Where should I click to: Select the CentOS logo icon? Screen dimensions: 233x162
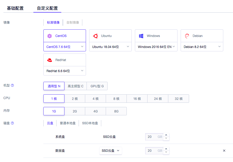(x=49, y=36)
